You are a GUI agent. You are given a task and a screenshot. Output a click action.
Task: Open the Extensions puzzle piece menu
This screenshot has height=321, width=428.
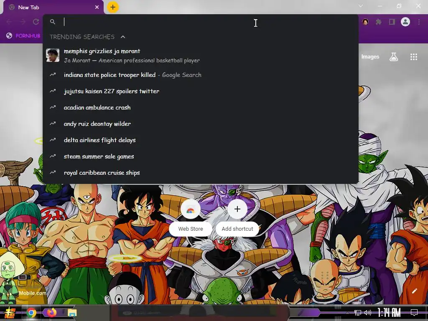pyautogui.click(x=378, y=22)
